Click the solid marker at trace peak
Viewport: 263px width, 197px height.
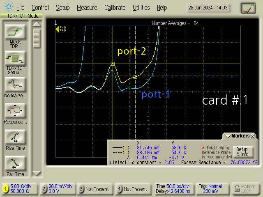[113, 64]
